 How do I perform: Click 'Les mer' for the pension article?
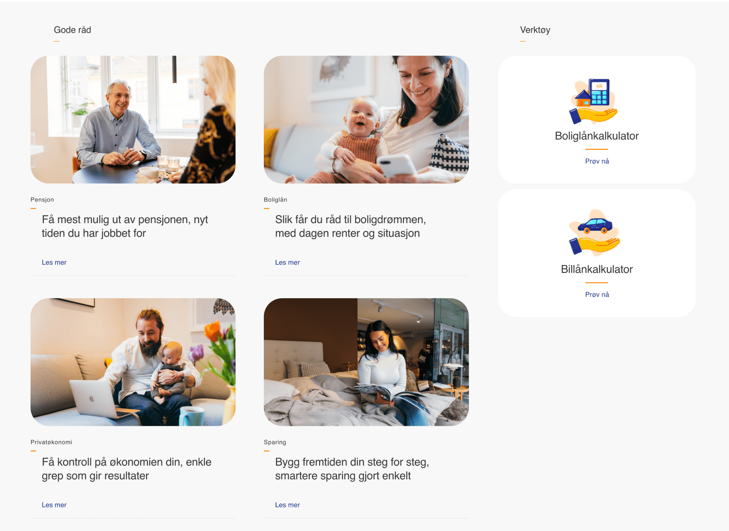54,262
